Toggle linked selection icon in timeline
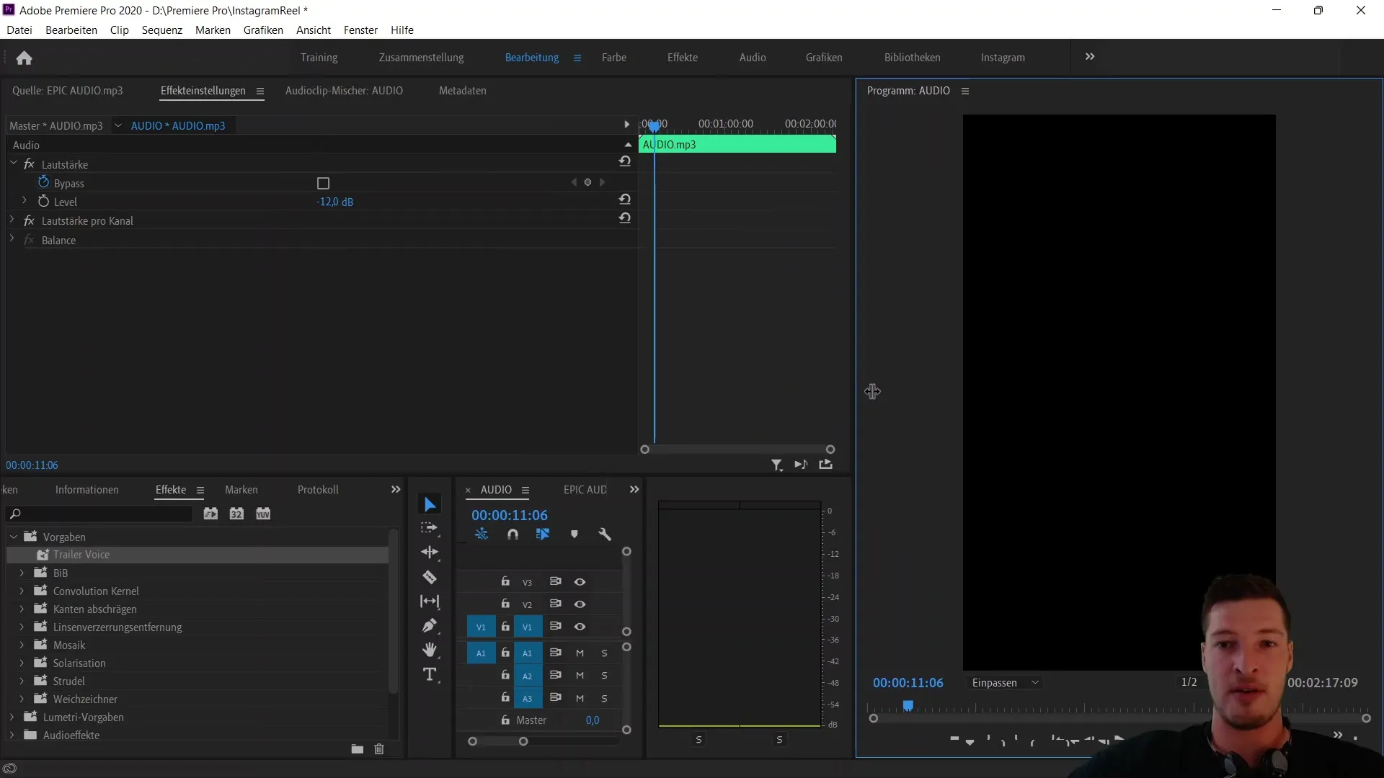 pos(543,535)
